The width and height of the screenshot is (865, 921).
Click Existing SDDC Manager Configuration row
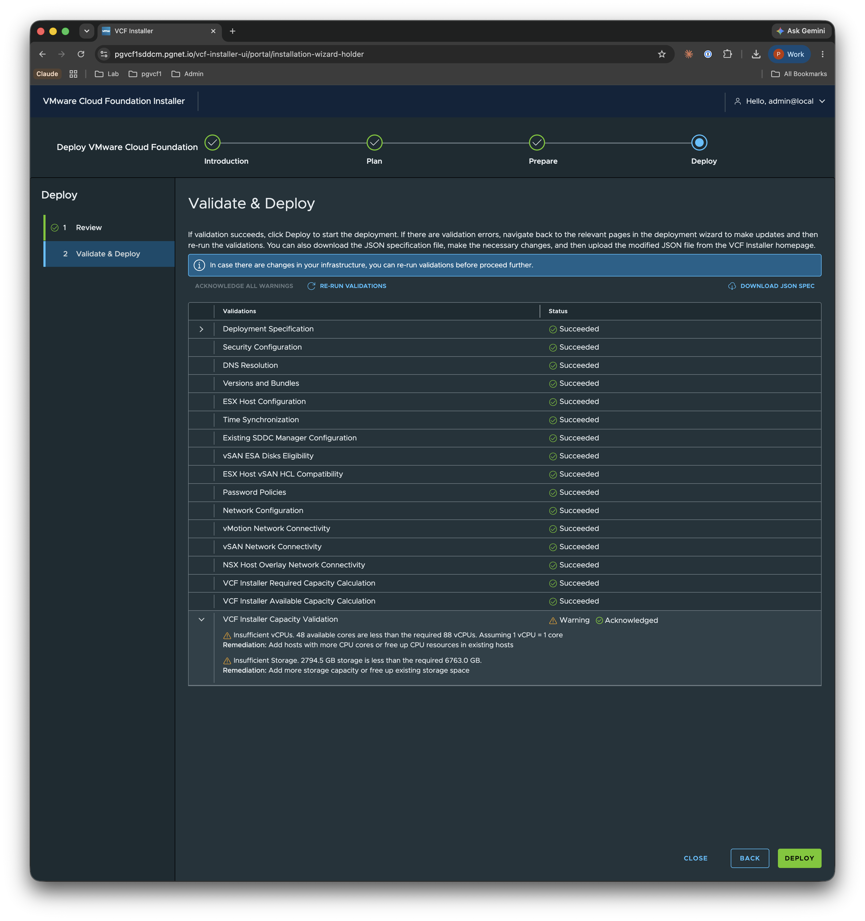coord(505,438)
